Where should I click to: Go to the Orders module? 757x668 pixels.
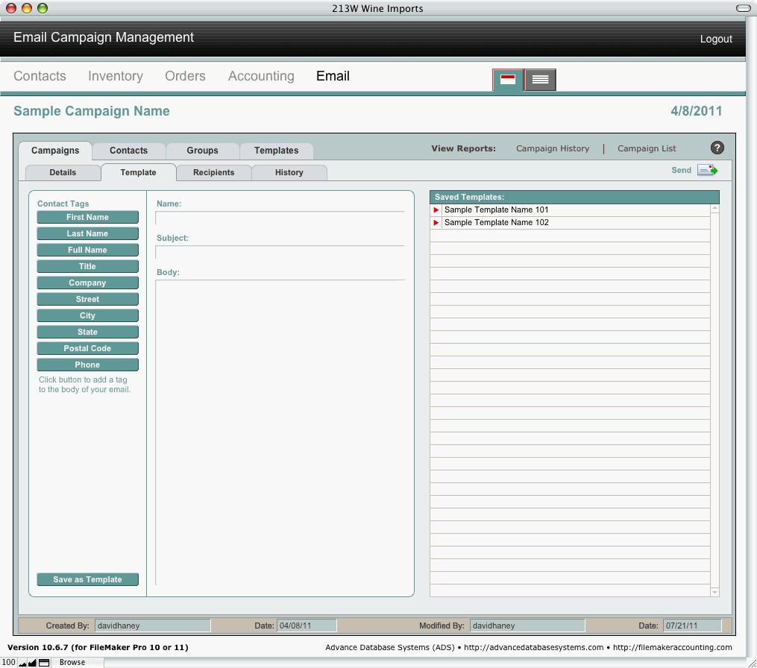[x=185, y=76]
